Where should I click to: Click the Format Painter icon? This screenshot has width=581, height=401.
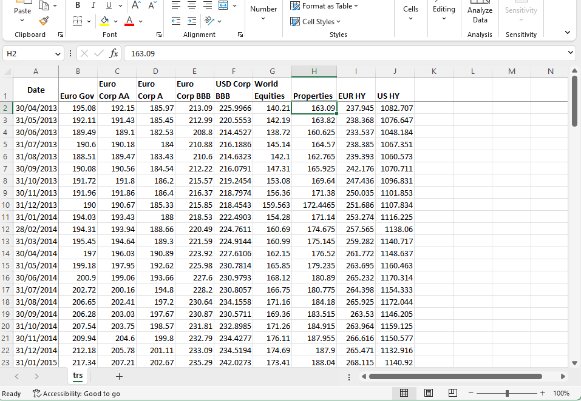42,21
